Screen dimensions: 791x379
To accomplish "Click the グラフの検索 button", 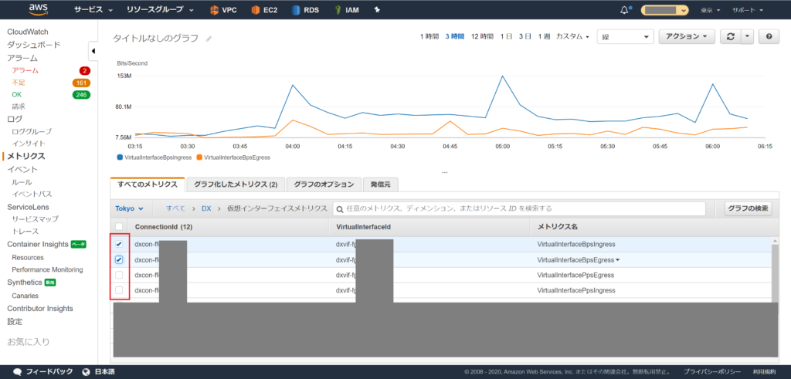I will [748, 208].
